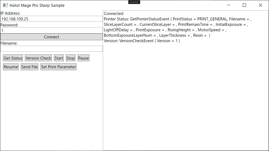Screen dimensions: 269x151
Task: Click the Send File button
Action: [x=30, y=67]
